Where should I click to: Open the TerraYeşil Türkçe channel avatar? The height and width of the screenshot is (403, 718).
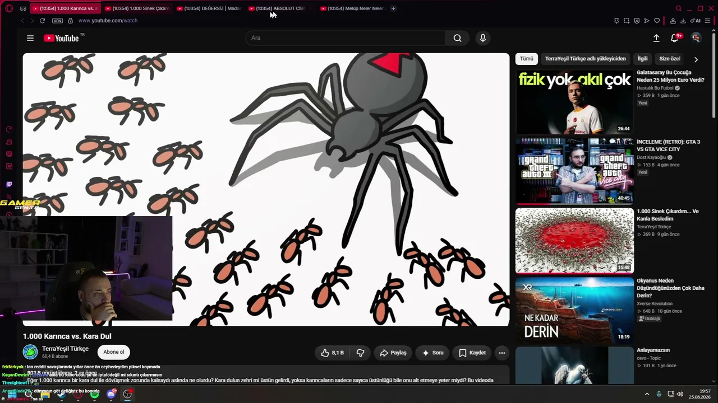coord(30,352)
